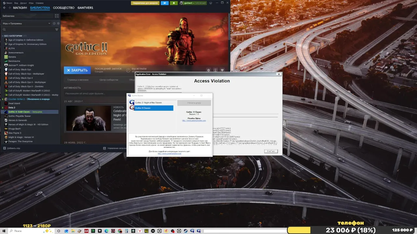Select Gothic Playable Teaser entry

(20, 116)
